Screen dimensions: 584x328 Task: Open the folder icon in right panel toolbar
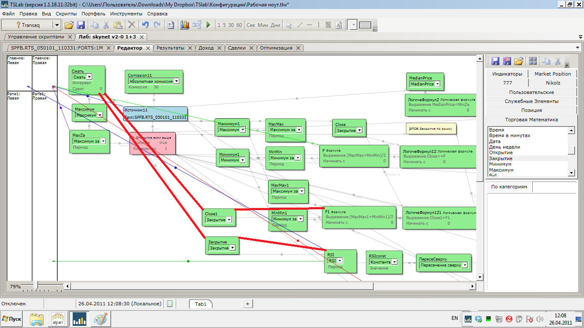coord(519,61)
